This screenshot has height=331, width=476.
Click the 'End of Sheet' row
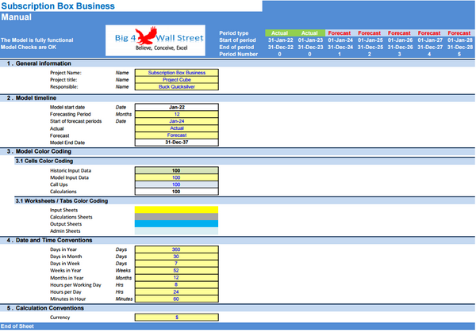coord(17,326)
